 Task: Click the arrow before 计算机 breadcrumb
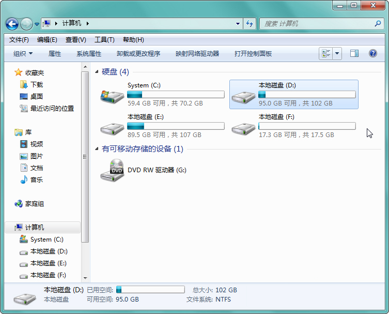tap(56, 24)
